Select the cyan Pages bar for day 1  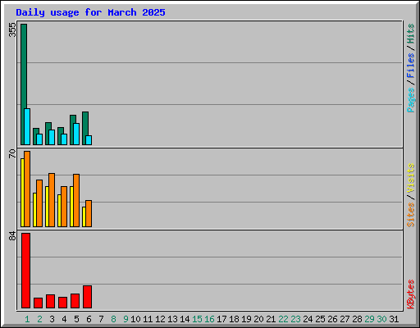tap(27, 126)
